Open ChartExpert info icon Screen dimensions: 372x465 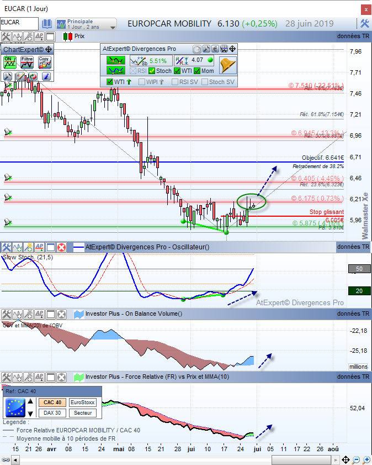point(46,76)
